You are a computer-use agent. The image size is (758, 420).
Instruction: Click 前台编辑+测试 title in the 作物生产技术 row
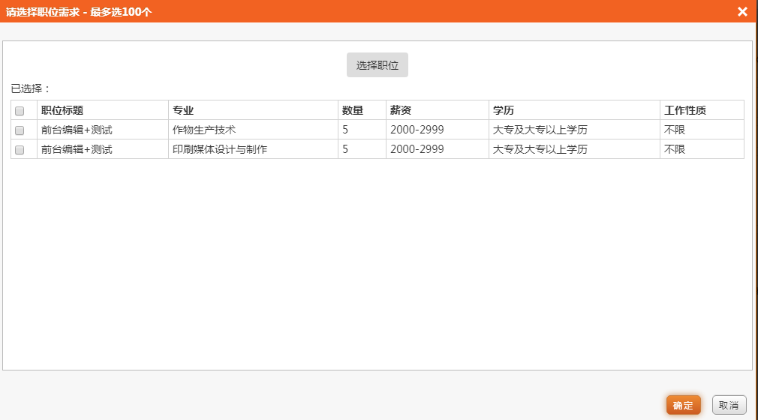click(x=77, y=130)
